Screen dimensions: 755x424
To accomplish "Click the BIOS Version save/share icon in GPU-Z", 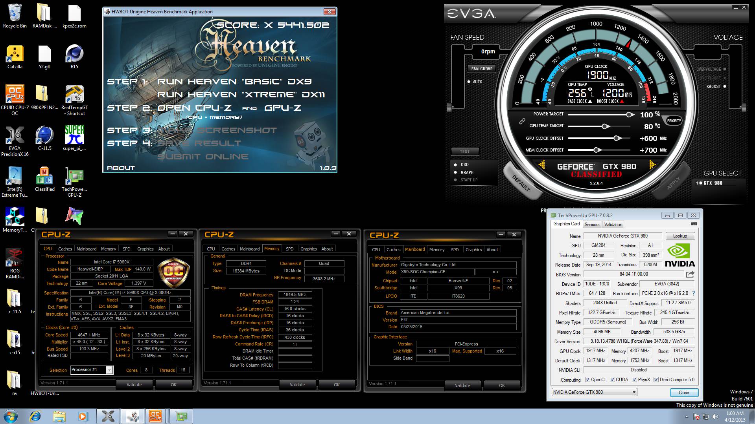I will click(x=690, y=274).
